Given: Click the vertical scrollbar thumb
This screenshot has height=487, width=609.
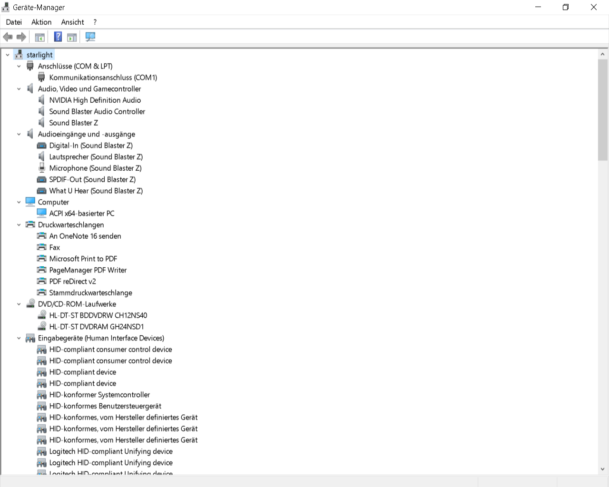Looking at the screenshot, I should pyautogui.click(x=603, y=110).
